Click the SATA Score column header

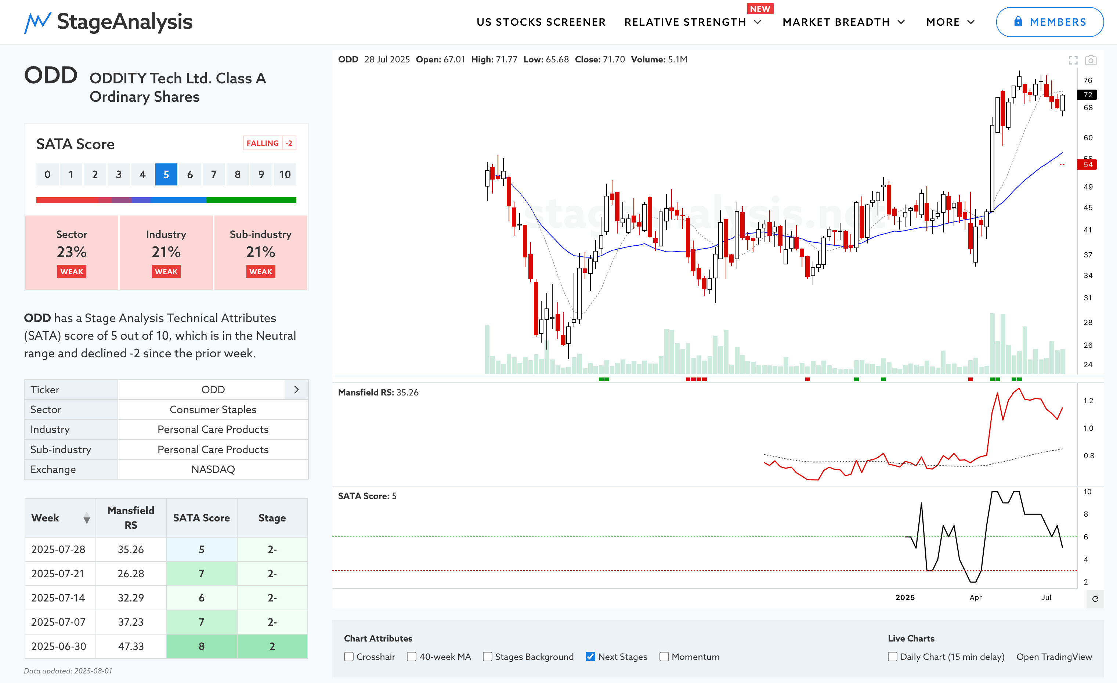pyautogui.click(x=202, y=518)
